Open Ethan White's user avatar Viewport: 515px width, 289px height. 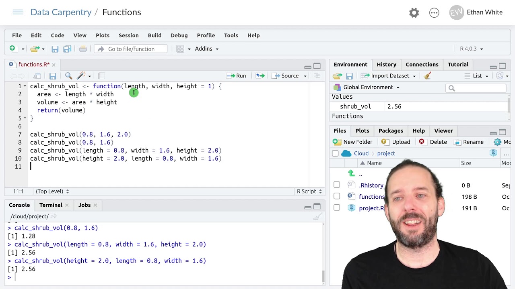pos(456,12)
